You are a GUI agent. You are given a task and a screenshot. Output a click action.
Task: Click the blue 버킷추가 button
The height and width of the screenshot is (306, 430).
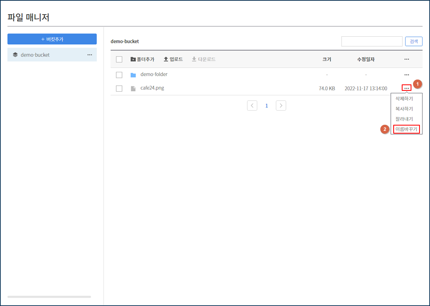pos(52,39)
